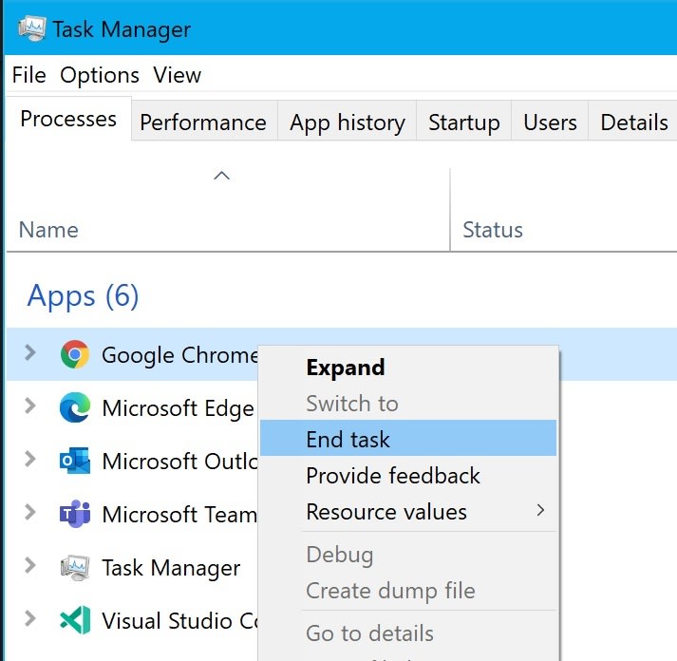The width and height of the screenshot is (677, 661).
Task: Expand the Microsoft Edge process group
Action: [29, 406]
